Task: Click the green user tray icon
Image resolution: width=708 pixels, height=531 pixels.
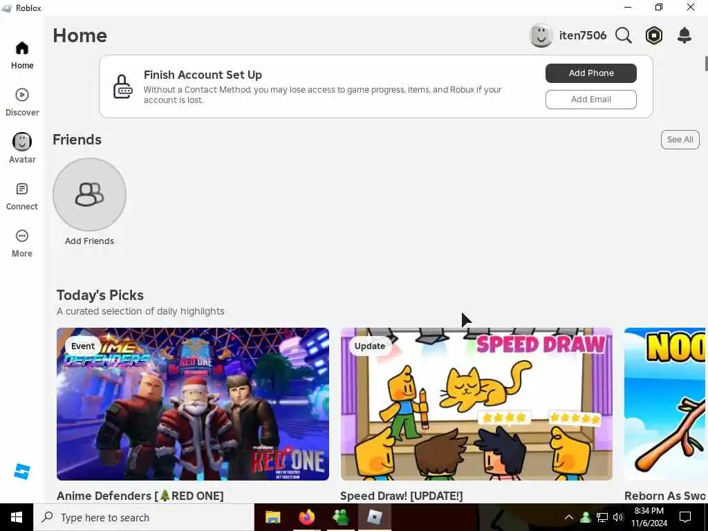Action: click(586, 517)
